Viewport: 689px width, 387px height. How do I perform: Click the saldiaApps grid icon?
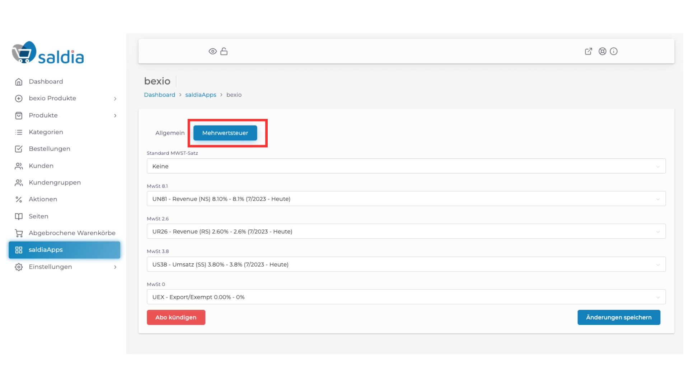pos(19,250)
